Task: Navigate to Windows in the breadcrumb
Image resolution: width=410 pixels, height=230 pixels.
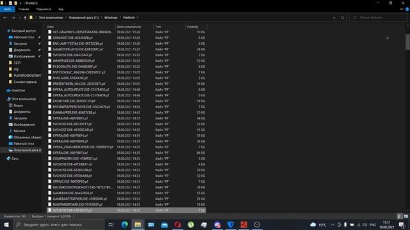Action: coord(111,18)
